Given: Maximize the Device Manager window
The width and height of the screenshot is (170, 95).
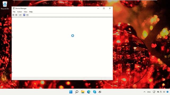Looking at the screenshot, I should click(x=104, y=8).
